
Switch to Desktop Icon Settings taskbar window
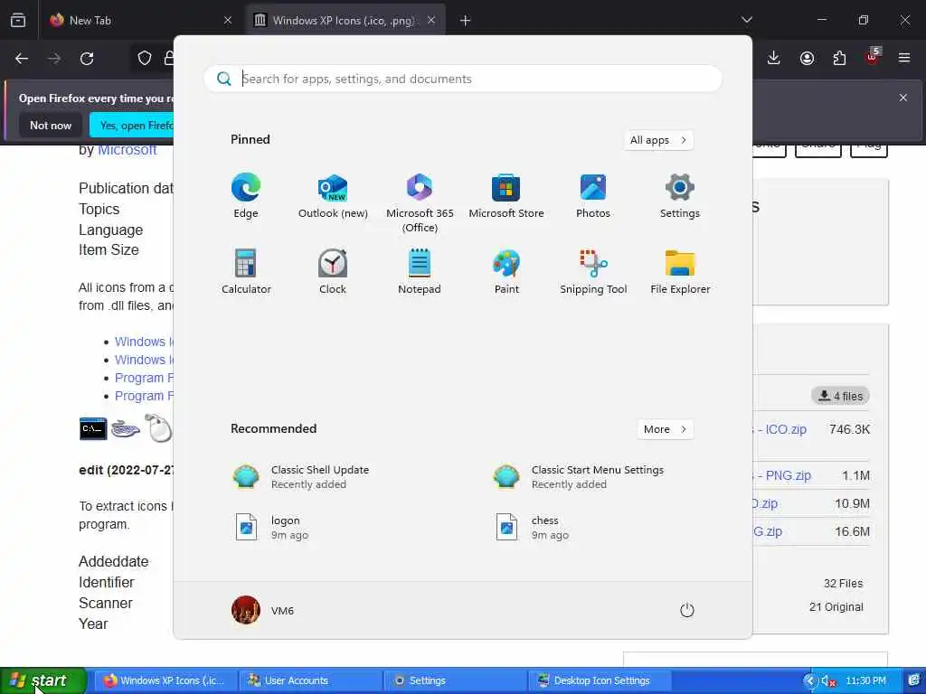pos(600,680)
